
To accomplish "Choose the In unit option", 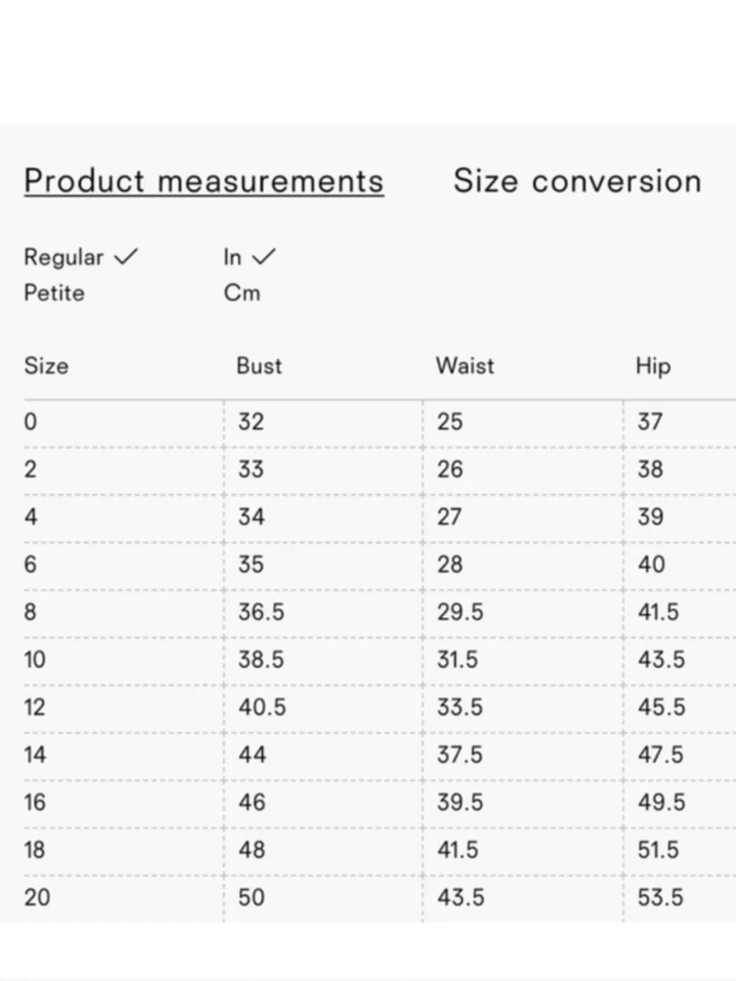I will pyautogui.click(x=233, y=257).
